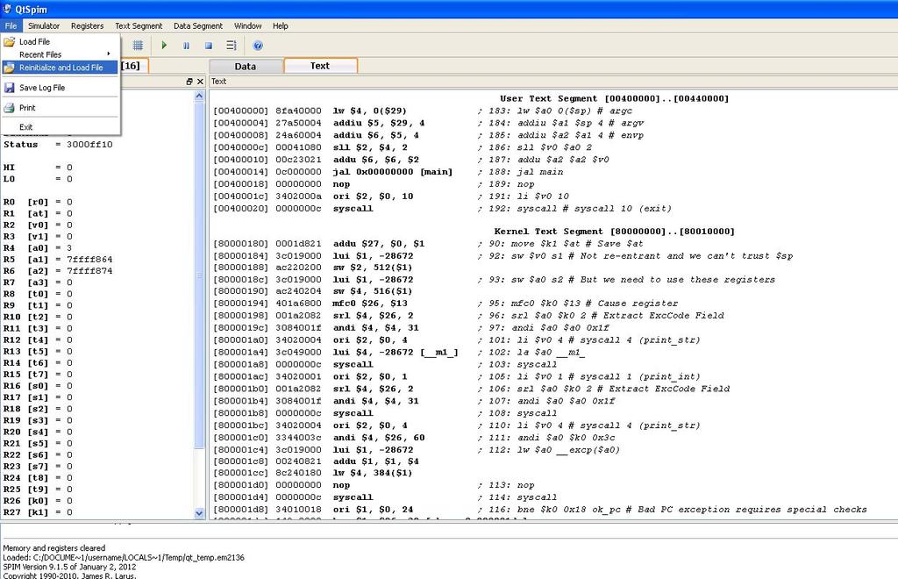Open the Simulator menu

pyautogui.click(x=44, y=25)
